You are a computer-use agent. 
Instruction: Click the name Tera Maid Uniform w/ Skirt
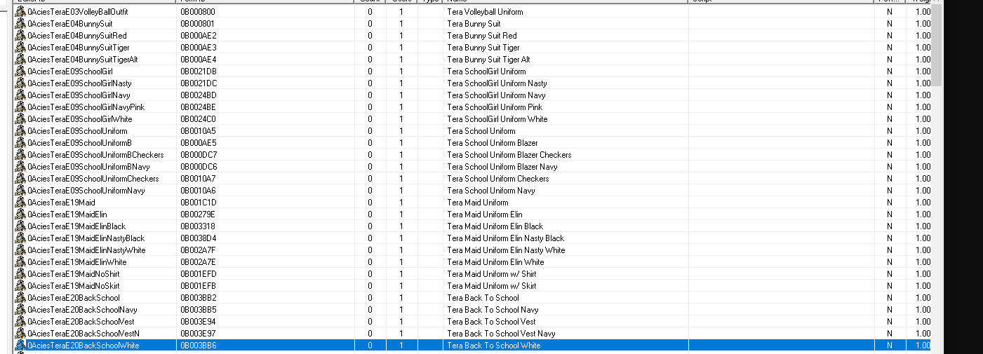pos(492,286)
